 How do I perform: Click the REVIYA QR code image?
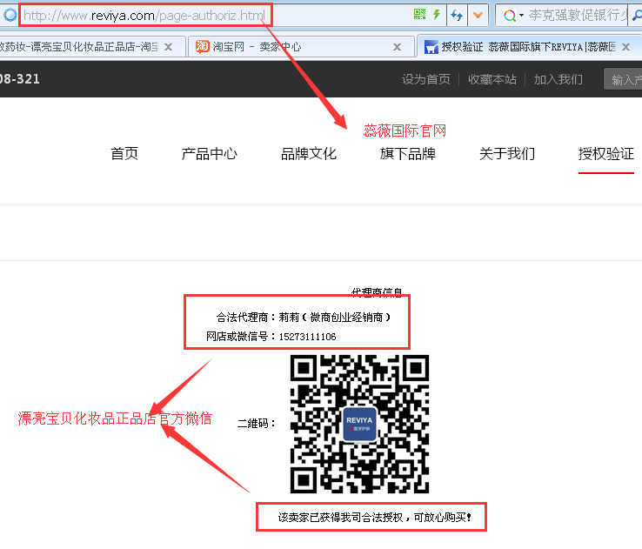coord(359,424)
